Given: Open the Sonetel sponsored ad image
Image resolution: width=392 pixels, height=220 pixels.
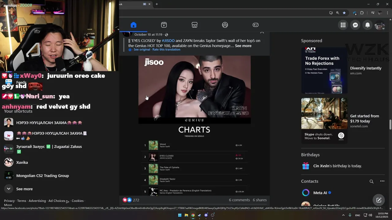Looking at the screenshot, I should click(324, 120).
